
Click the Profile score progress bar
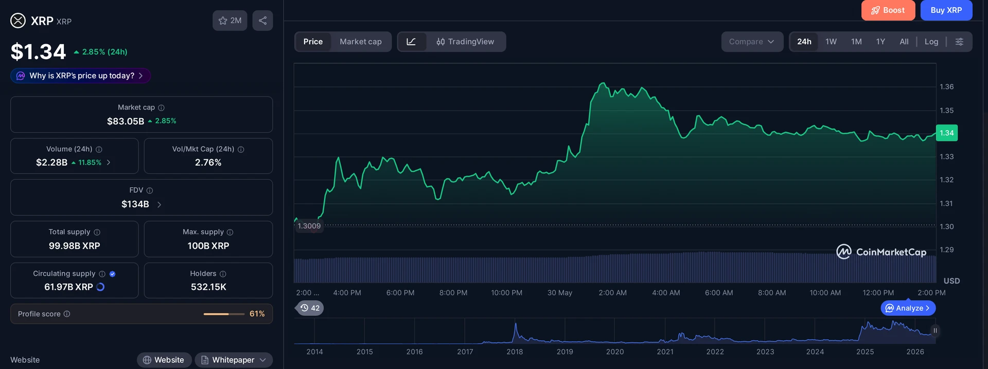click(224, 314)
